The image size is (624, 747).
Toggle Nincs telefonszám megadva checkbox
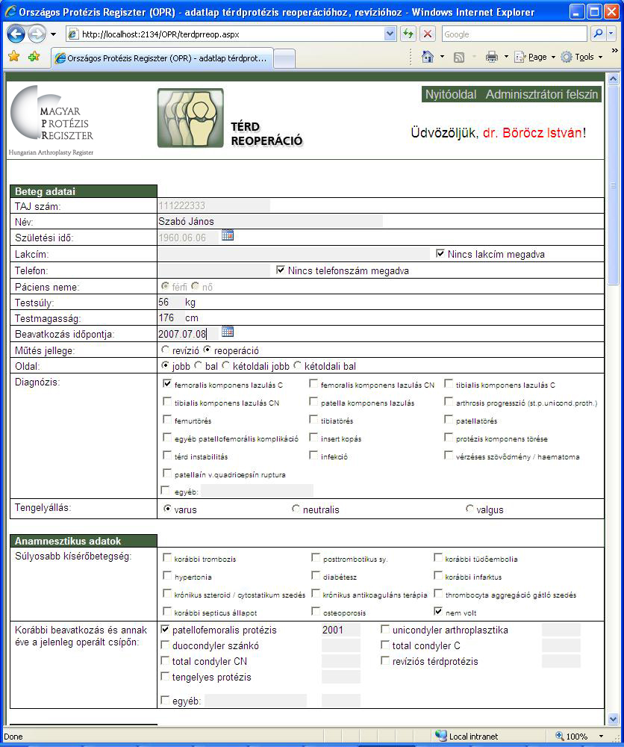(x=281, y=270)
